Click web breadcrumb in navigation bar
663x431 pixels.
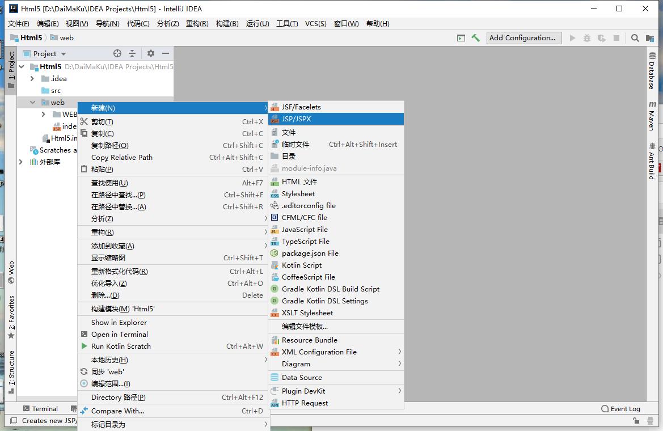62,37
